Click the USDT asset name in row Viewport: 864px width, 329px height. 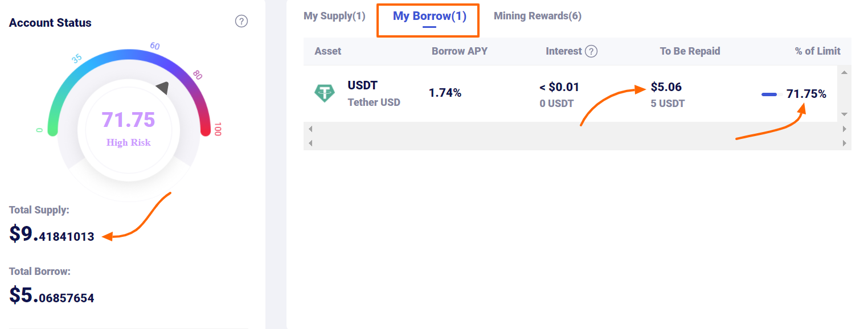pos(363,85)
